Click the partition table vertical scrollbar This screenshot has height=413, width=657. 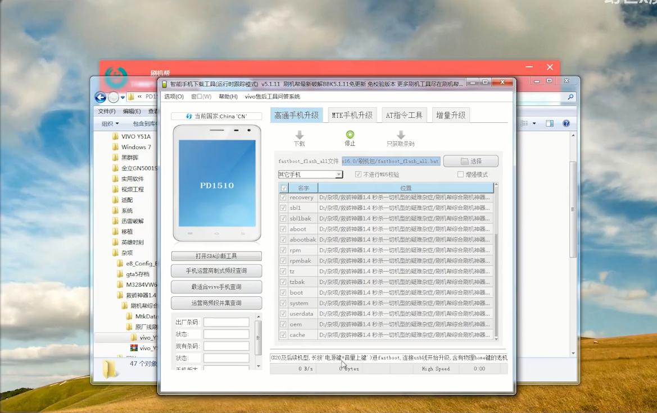496,261
